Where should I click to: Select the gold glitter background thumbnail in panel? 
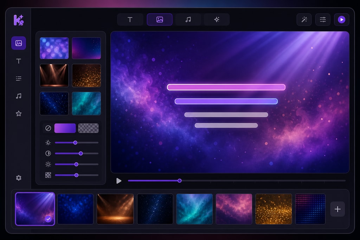click(x=86, y=76)
